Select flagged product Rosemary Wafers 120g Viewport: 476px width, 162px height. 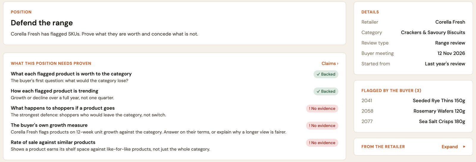click(413, 111)
